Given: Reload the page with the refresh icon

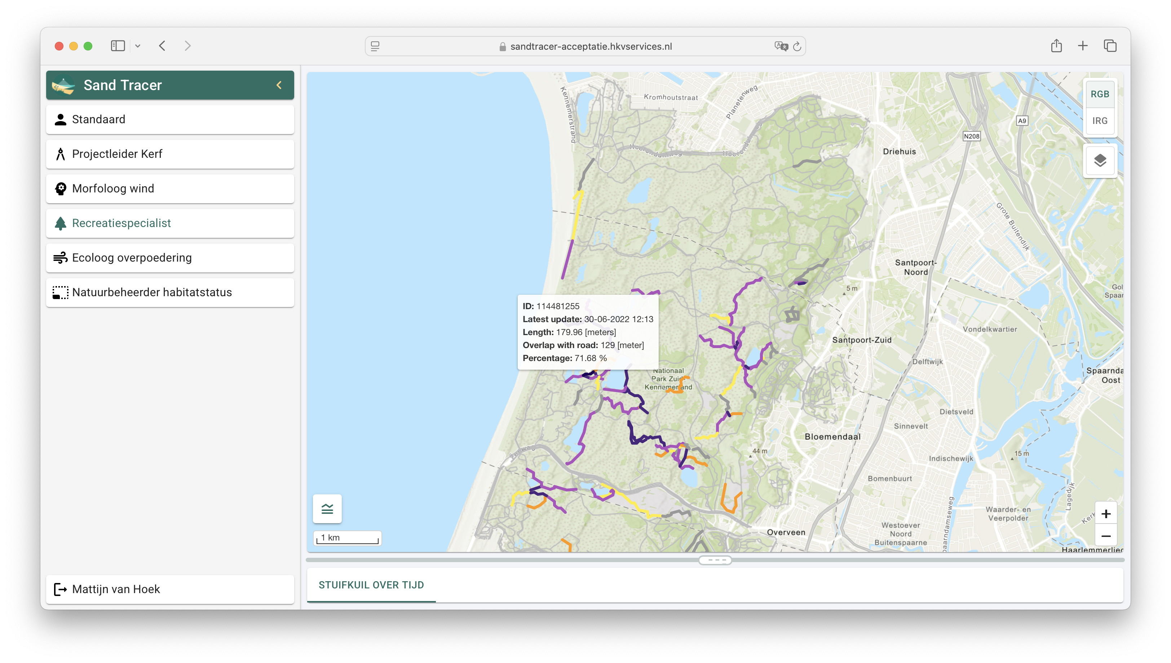Looking at the screenshot, I should tap(797, 46).
